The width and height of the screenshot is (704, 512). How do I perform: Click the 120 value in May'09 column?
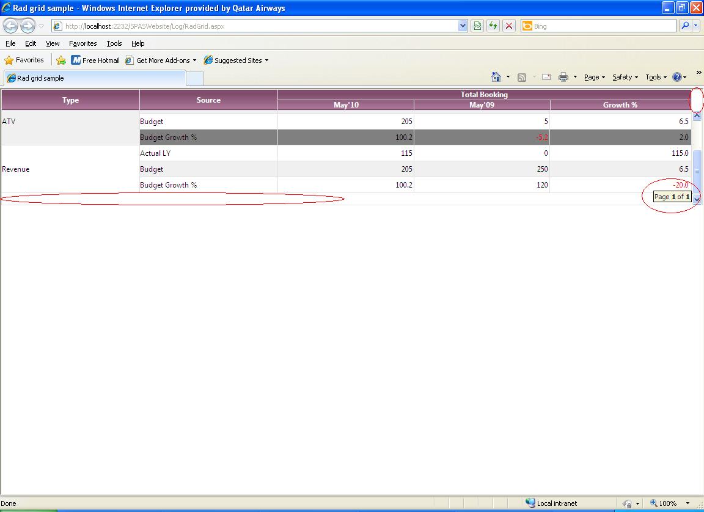pyautogui.click(x=543, y=185)
